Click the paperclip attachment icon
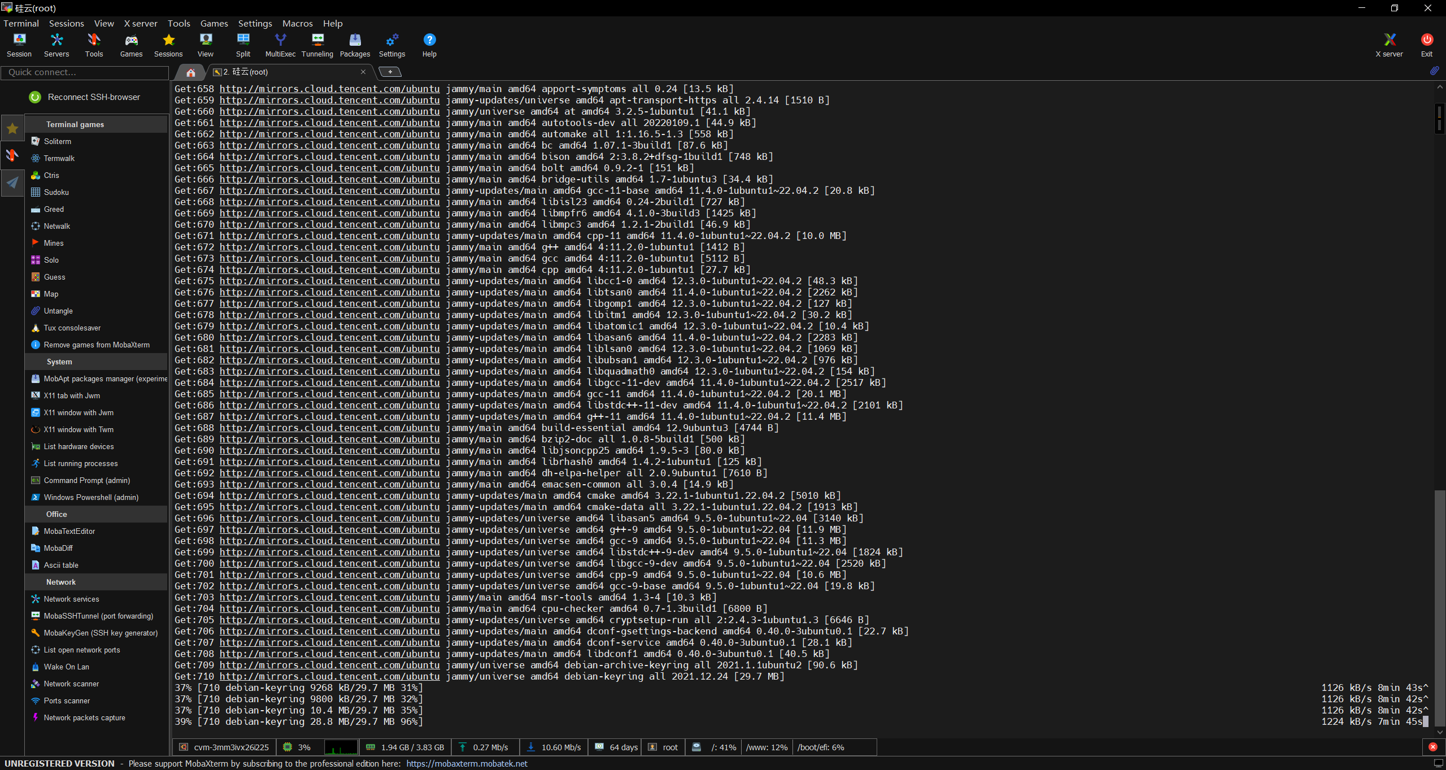This screenshot has width=1446, height=770. click(x=1434, y=71)
